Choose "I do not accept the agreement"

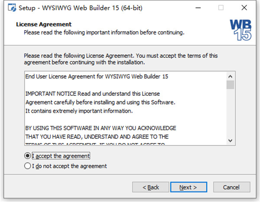[x=29, y=166]
